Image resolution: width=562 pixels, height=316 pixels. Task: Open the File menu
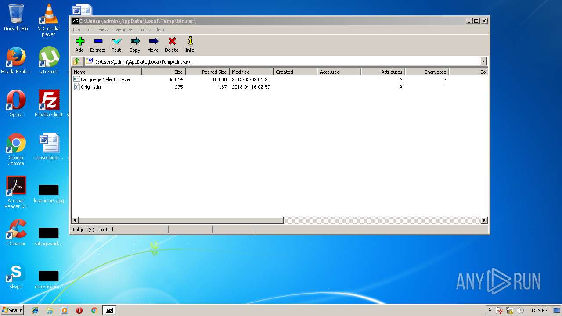click(76, 29)
